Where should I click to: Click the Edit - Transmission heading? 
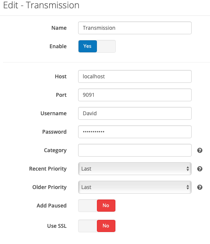coord(41,5)
